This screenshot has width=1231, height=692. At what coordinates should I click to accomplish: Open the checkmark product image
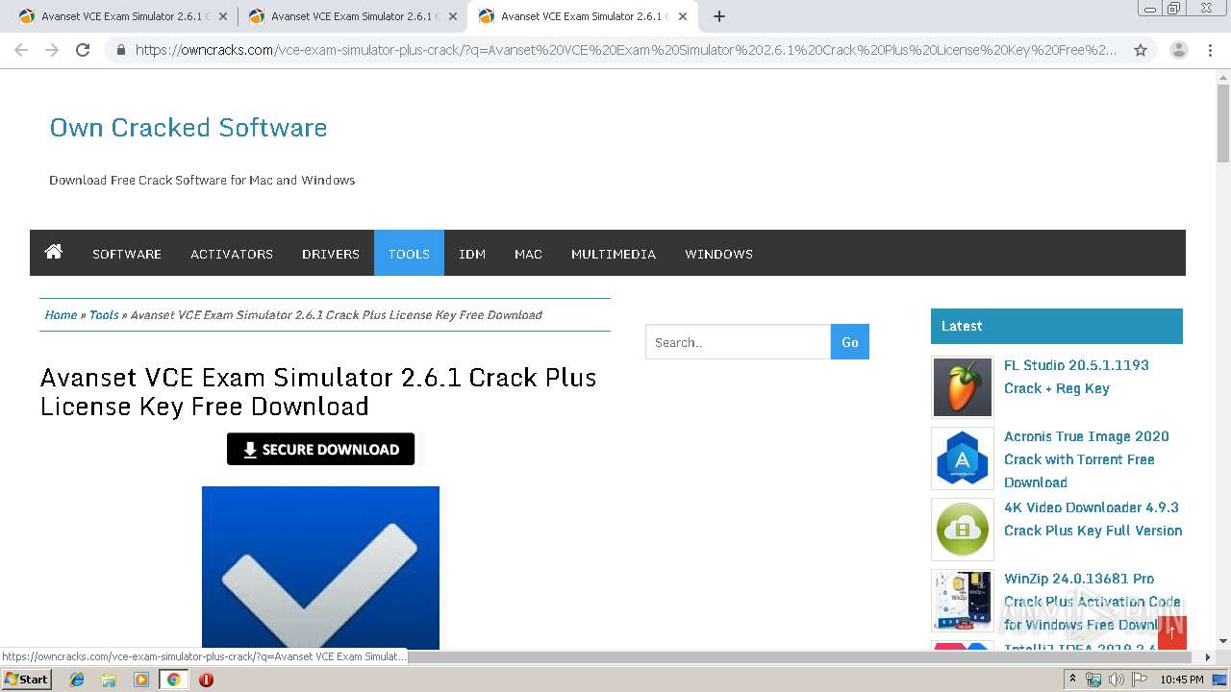(320, 568)
